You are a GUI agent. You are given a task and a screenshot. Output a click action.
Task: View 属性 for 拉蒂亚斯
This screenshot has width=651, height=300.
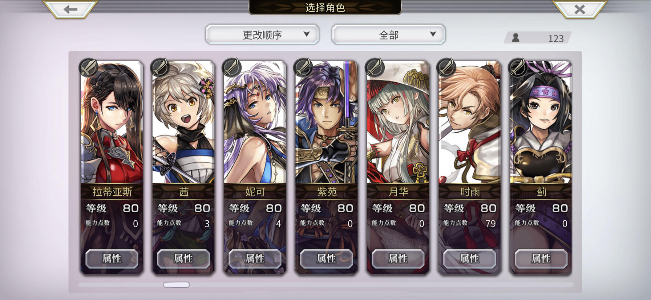112,259
